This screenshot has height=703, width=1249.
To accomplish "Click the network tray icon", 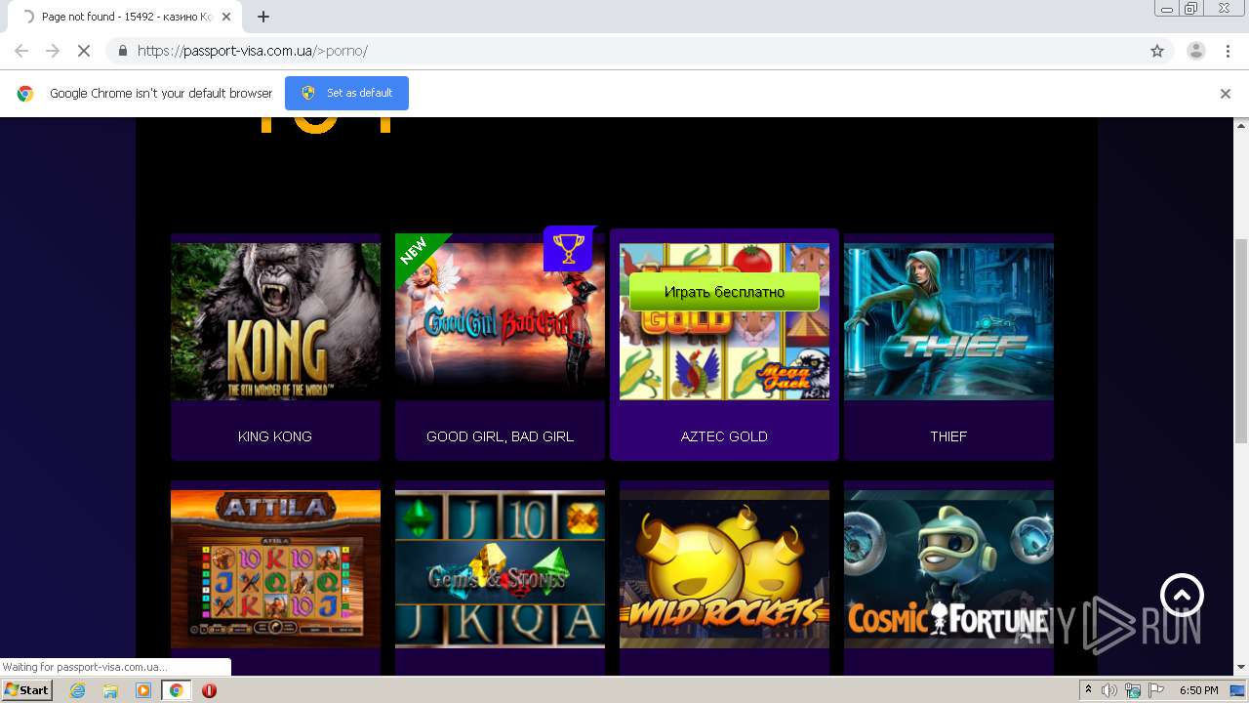I will click(x=1133, y=690).
